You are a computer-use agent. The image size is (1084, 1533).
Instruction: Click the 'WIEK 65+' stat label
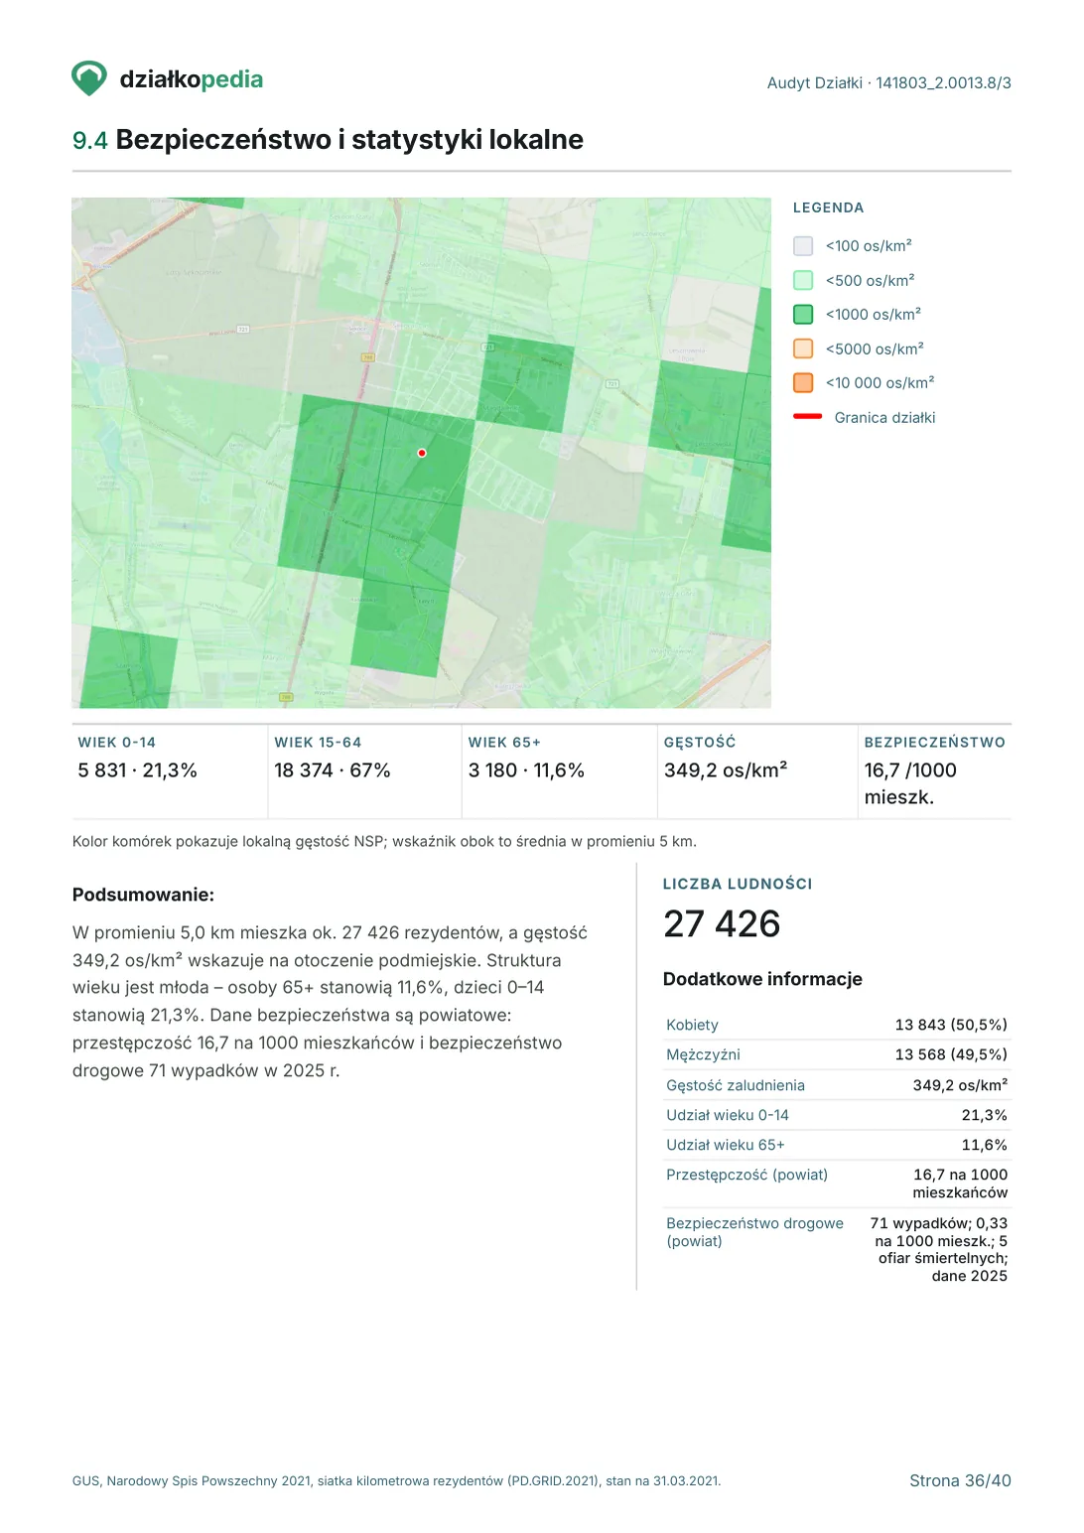point(504,743)
